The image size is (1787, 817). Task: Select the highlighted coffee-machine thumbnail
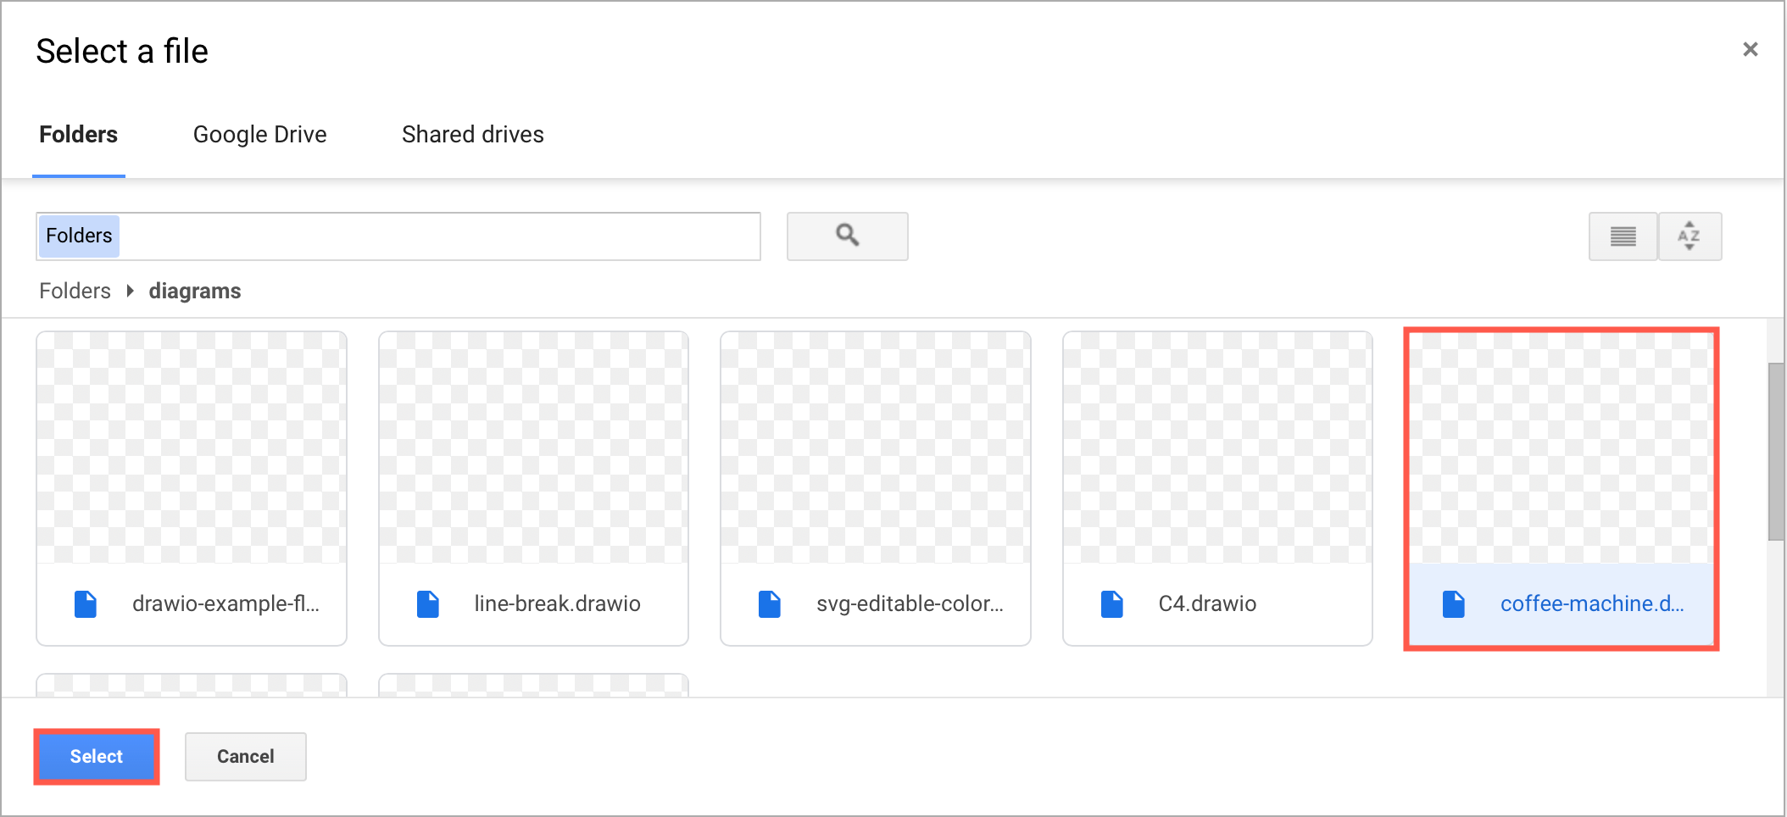click(x=1560, y=449)
